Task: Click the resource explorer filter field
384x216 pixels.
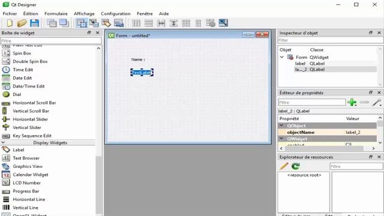Action: pos(356,166)
